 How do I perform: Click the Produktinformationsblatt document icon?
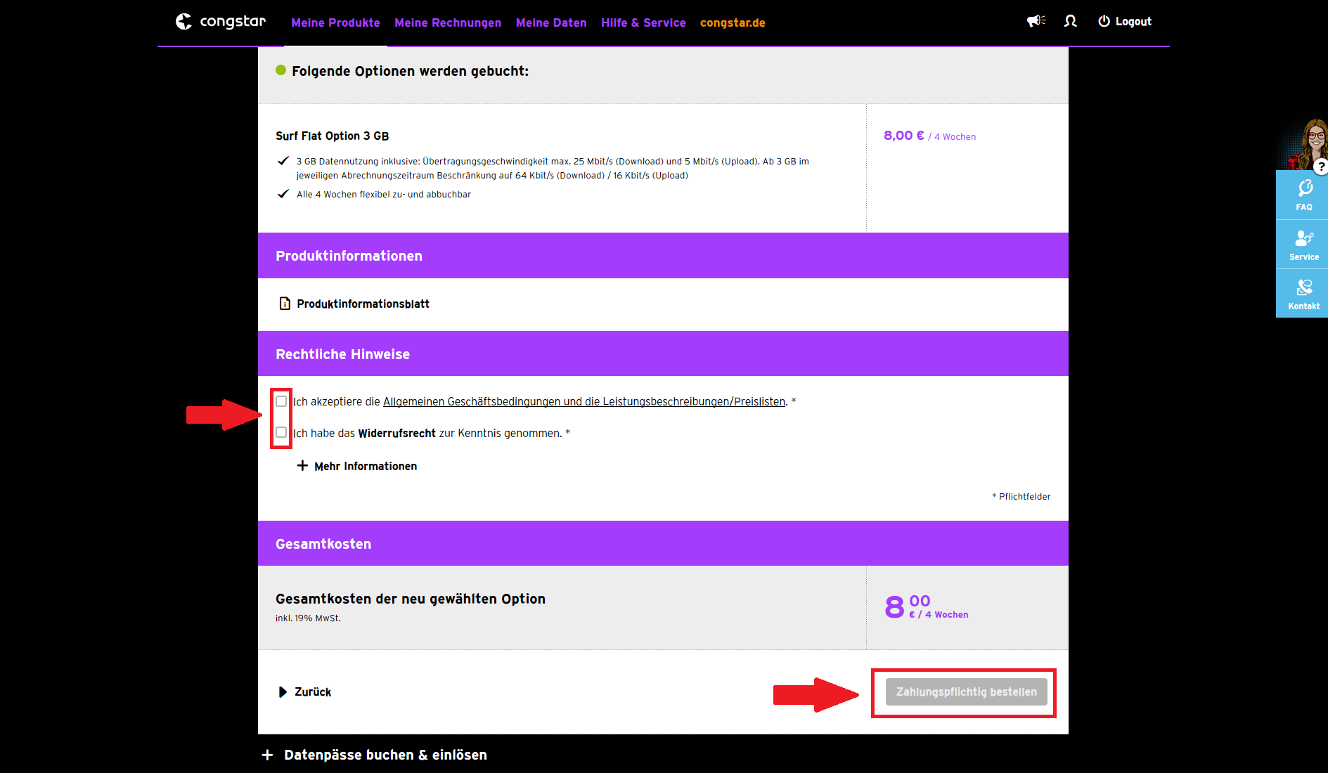point(285,304)
